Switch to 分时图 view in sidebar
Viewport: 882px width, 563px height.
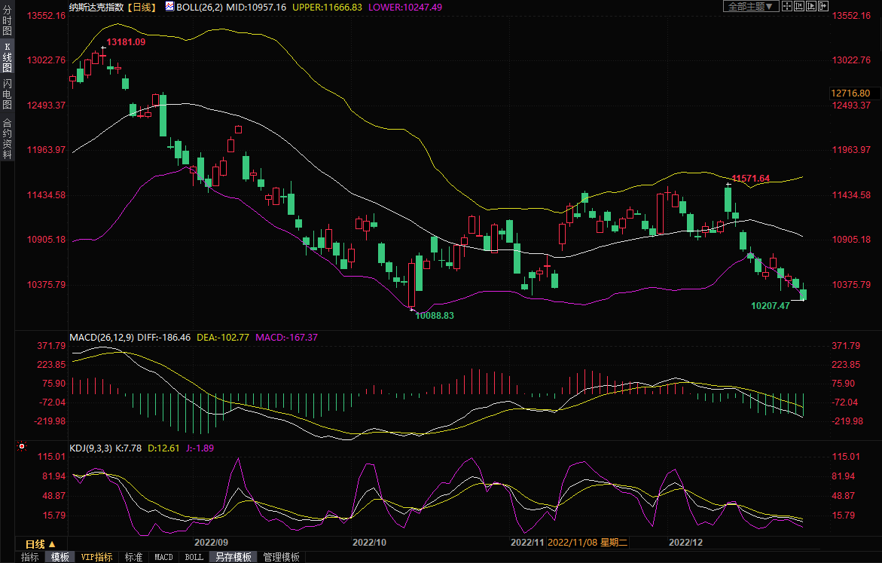(7, 26)
